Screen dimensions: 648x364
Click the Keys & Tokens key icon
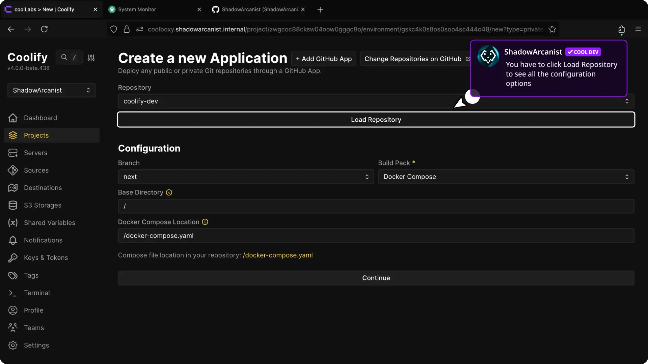[x=13, y=258]
